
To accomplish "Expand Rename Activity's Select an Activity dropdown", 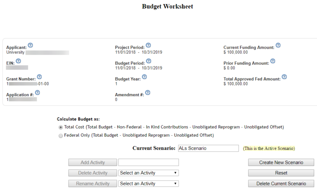I will click(148, 184).
